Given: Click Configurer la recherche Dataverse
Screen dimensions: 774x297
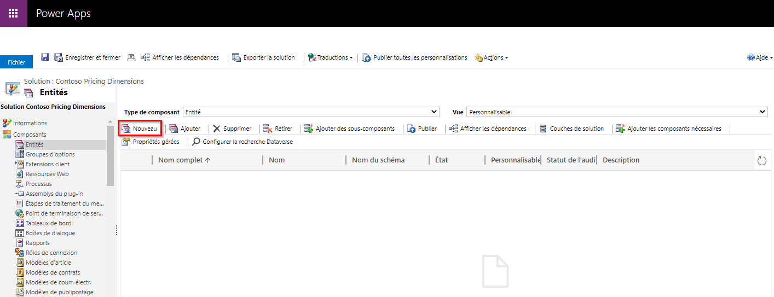Looking at the screenshot, I should click(242, 142).
